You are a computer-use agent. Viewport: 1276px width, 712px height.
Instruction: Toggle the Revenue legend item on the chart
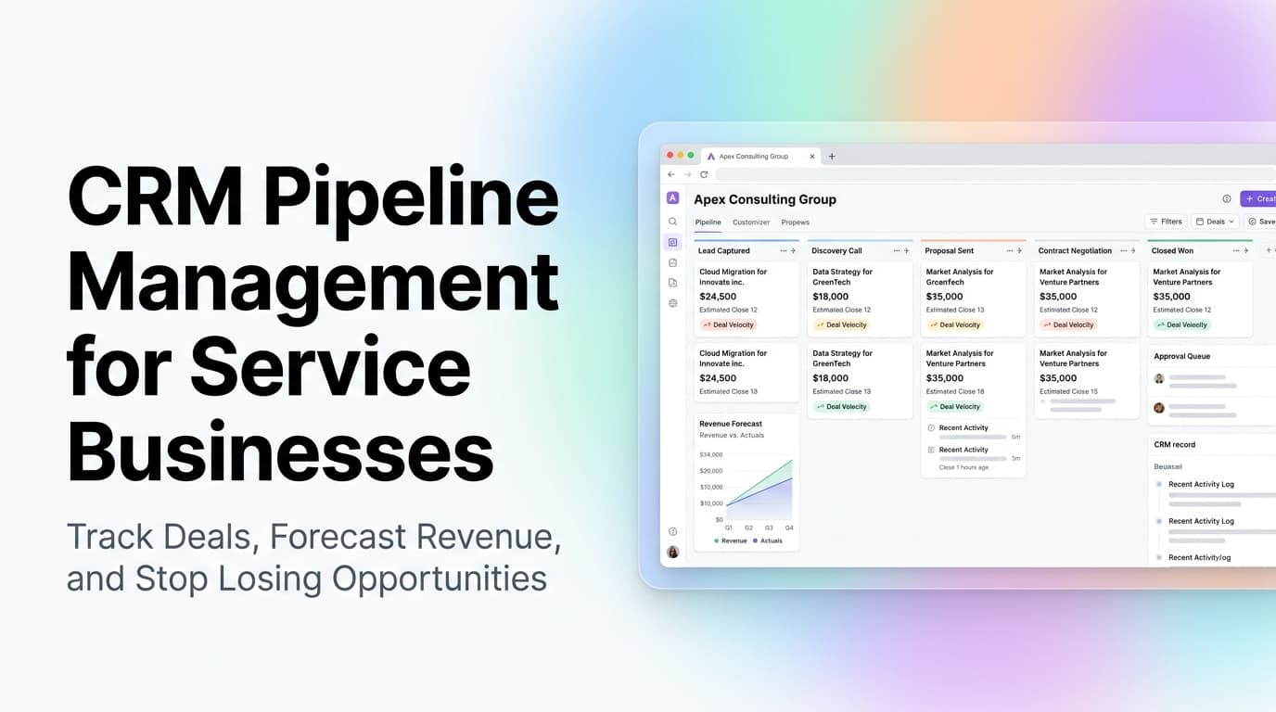pos(731,540)
